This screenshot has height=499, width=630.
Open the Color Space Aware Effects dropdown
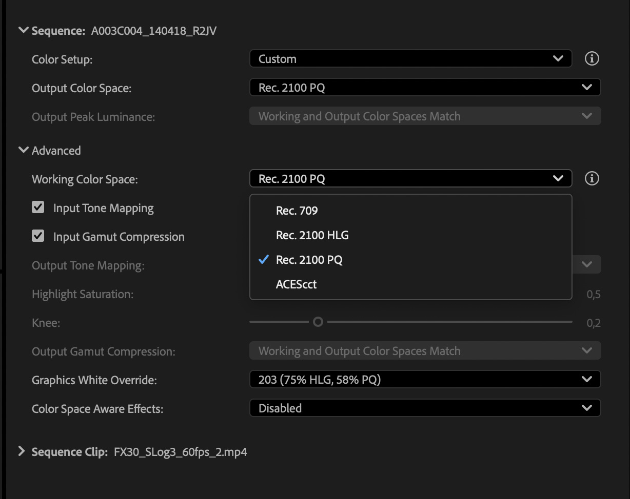[425, 408]
